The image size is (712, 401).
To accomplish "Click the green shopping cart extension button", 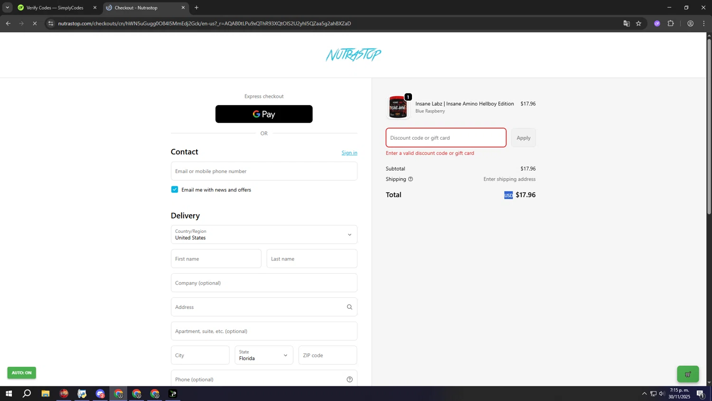I will tap(688, 374).
